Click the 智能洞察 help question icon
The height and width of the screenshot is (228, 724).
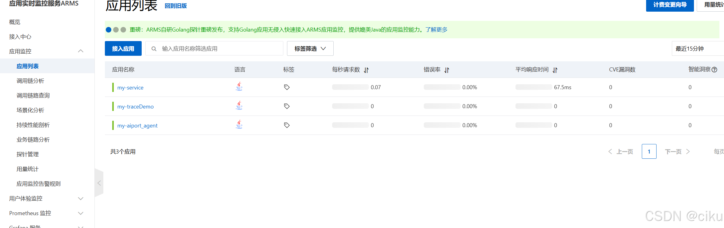tap(714, 70)
